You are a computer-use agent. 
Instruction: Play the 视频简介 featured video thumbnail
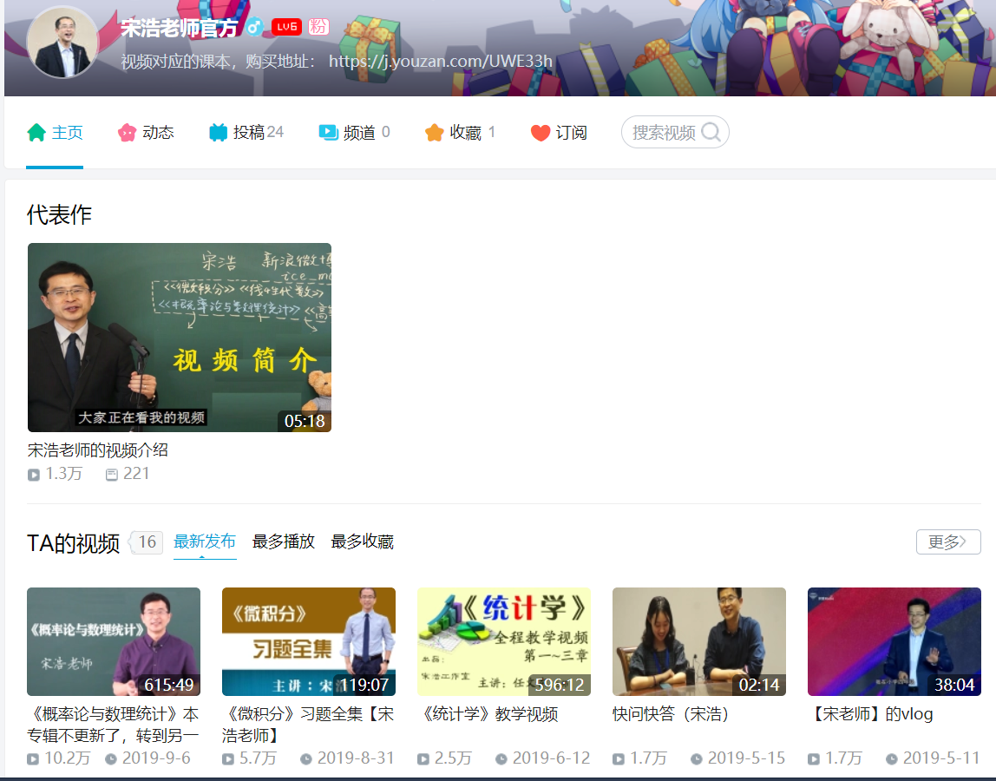179,338
